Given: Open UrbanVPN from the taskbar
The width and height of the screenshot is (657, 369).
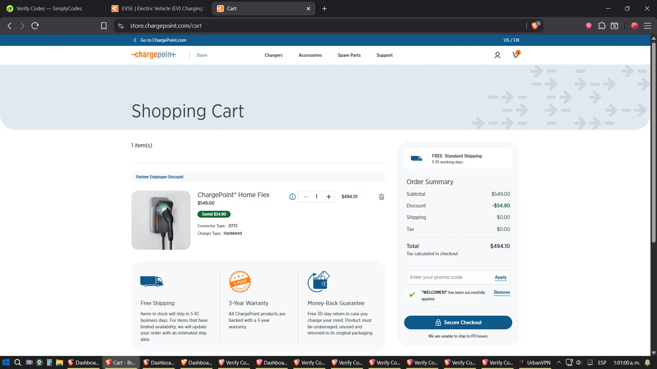Looking at the screenshot, I should pos(535,362).
